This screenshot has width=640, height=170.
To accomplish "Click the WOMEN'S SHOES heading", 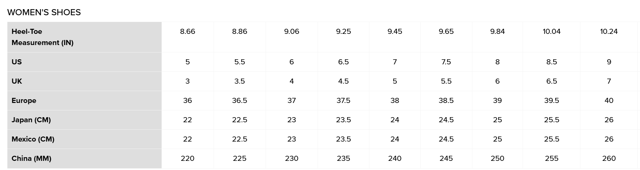I will pos(44,12).
